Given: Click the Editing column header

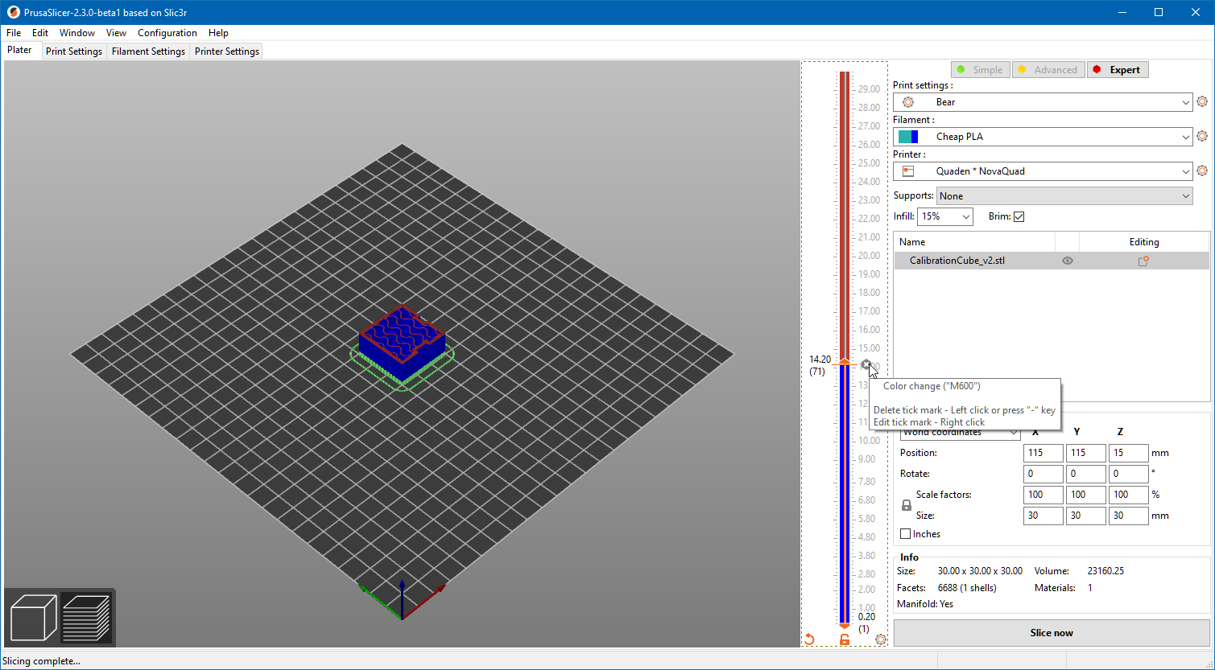Looking at the screenshot, I should coord(1144,242).
